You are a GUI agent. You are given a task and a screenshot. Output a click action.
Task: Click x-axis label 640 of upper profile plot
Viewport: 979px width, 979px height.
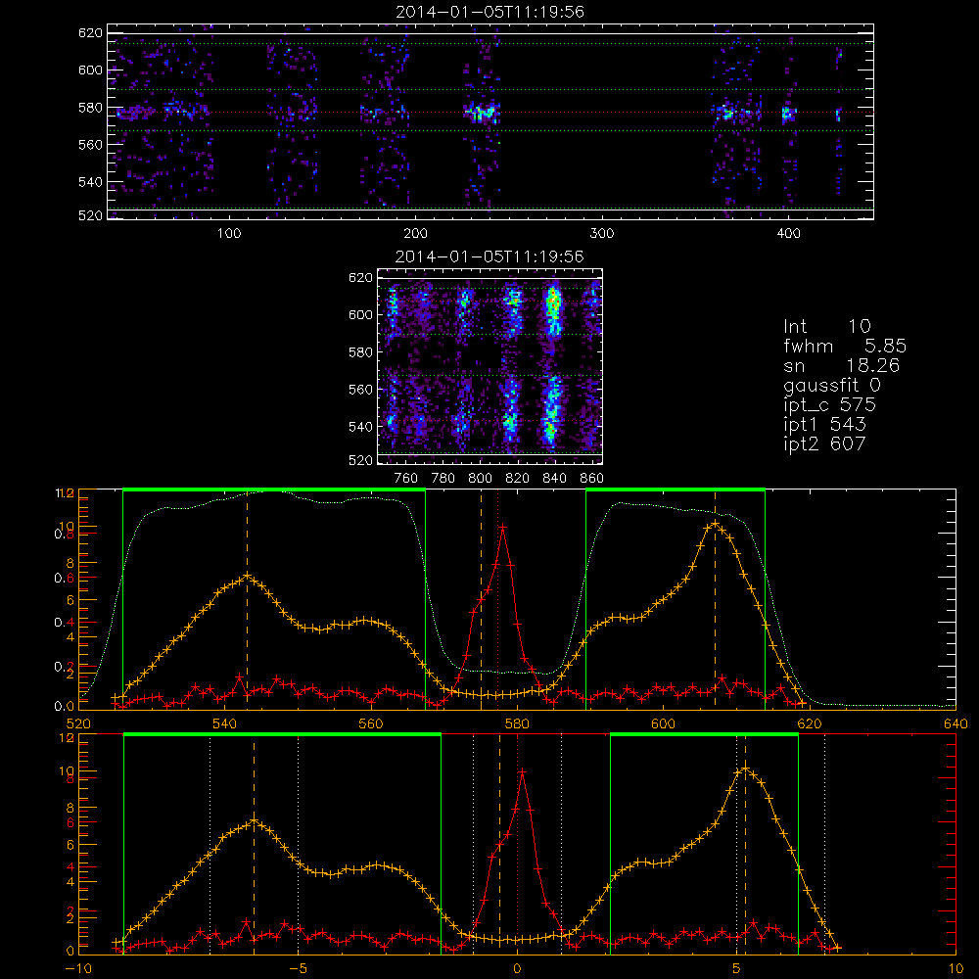956,724
